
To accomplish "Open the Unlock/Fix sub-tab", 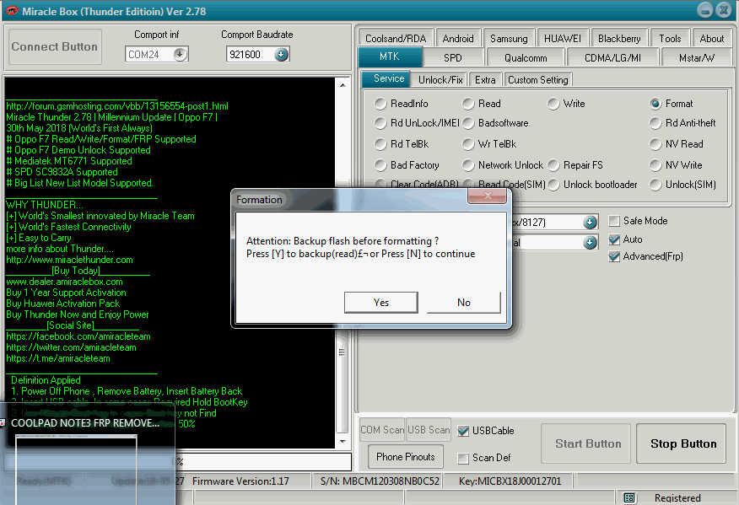I will point(440,80).
